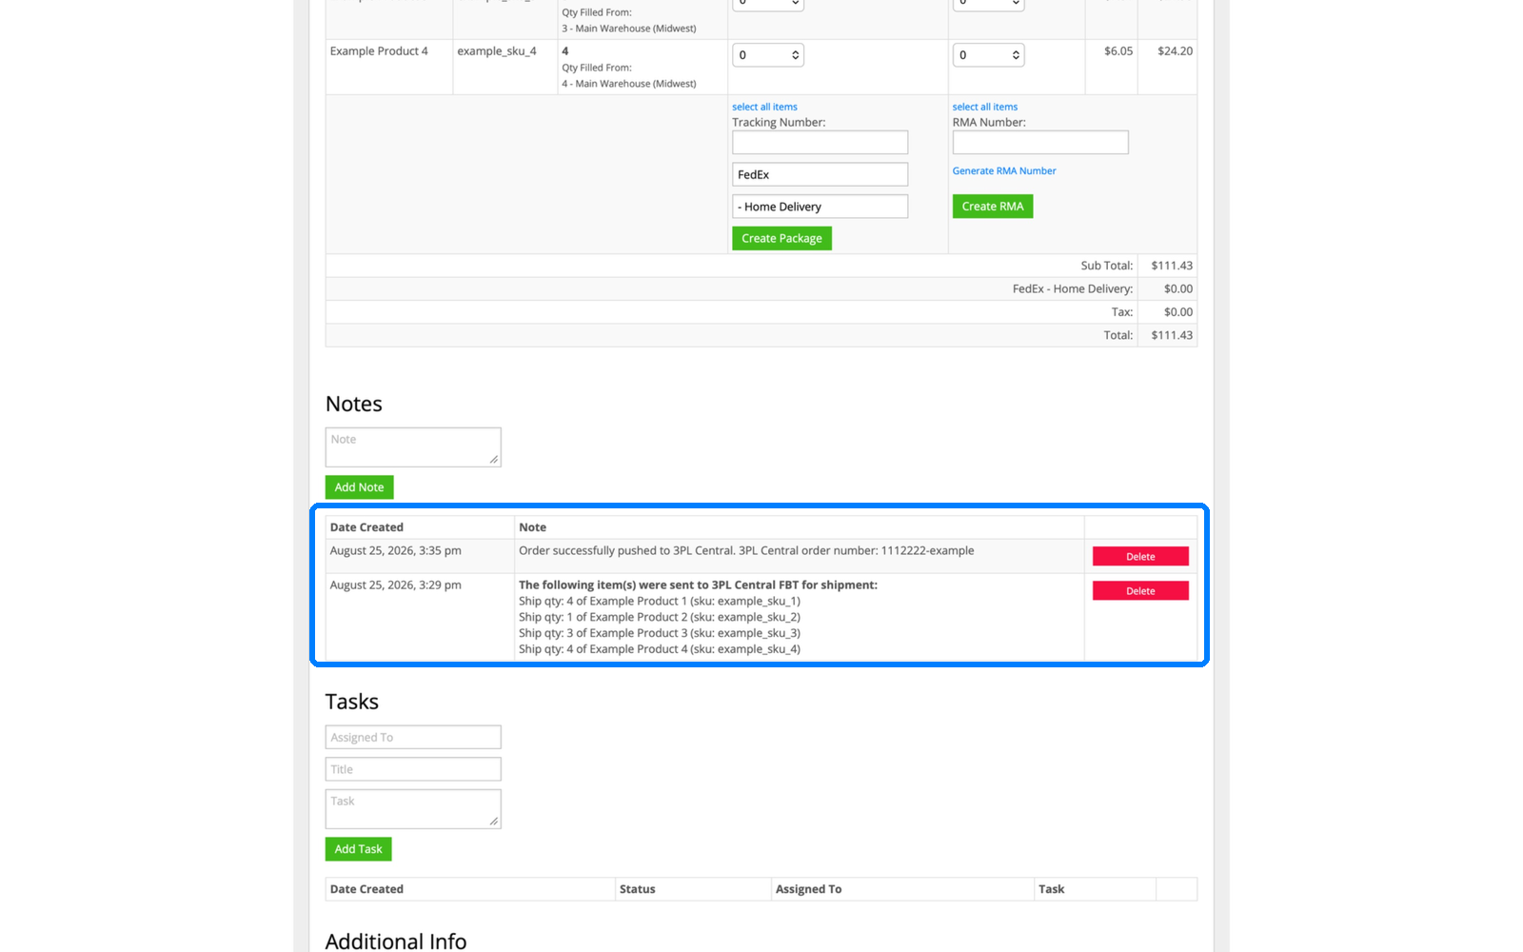Viewport: 1523px width, 952px height.
Task: Click the 3PL Central order number note text
Action: click(746, 551)
